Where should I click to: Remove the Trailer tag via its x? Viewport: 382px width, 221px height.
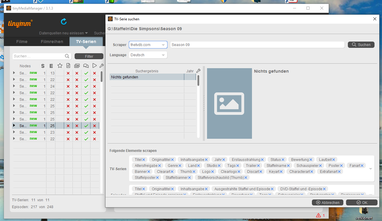pyautogui.click(x=258, y=166)
